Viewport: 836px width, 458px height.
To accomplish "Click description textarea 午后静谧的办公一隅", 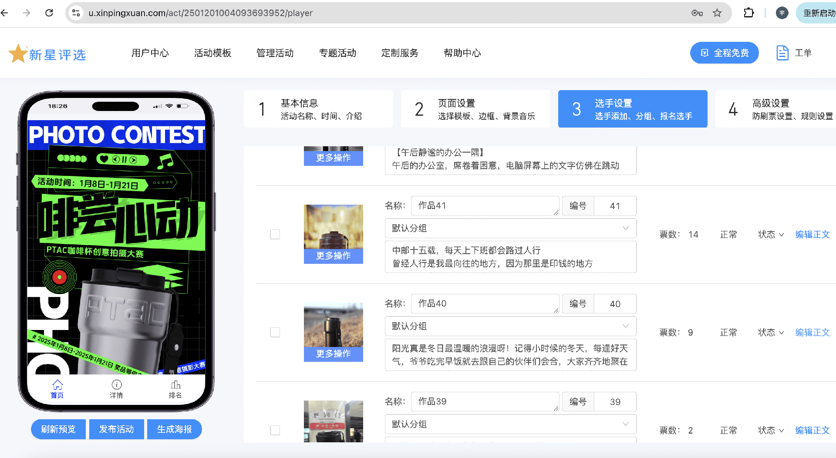I will [x=511, y=160].
